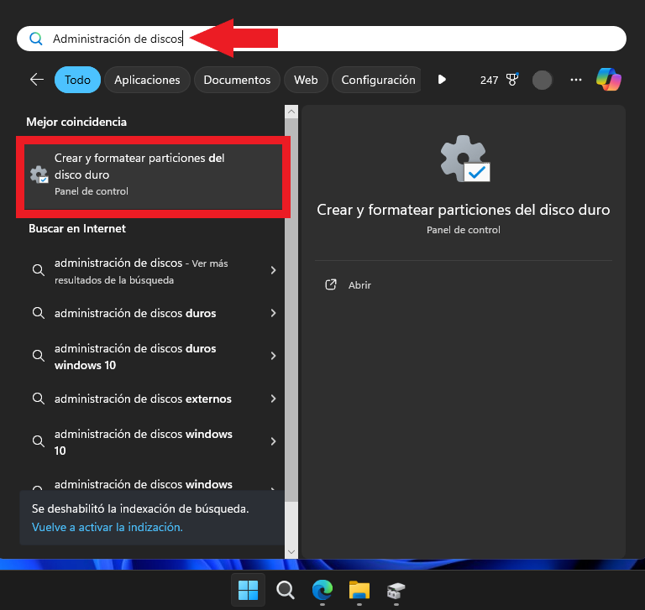This screenshot has height=610, width=645.
Task: Click 'Vuelve a activar la indización' link
Action: point(107,527)
